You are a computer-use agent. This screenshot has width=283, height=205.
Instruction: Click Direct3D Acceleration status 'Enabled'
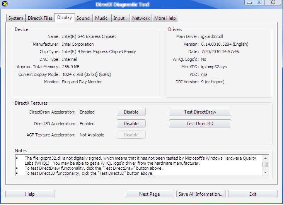click(87, 124)
